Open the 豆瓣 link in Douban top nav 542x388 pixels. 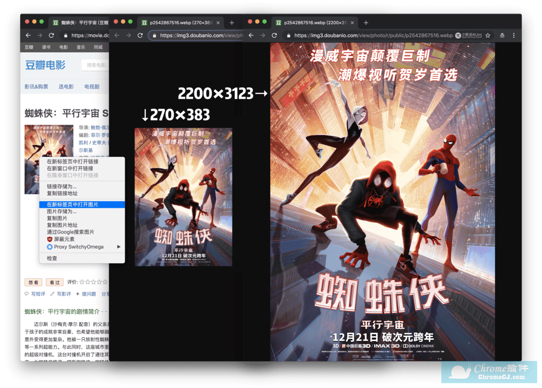[x=29, y=47]
